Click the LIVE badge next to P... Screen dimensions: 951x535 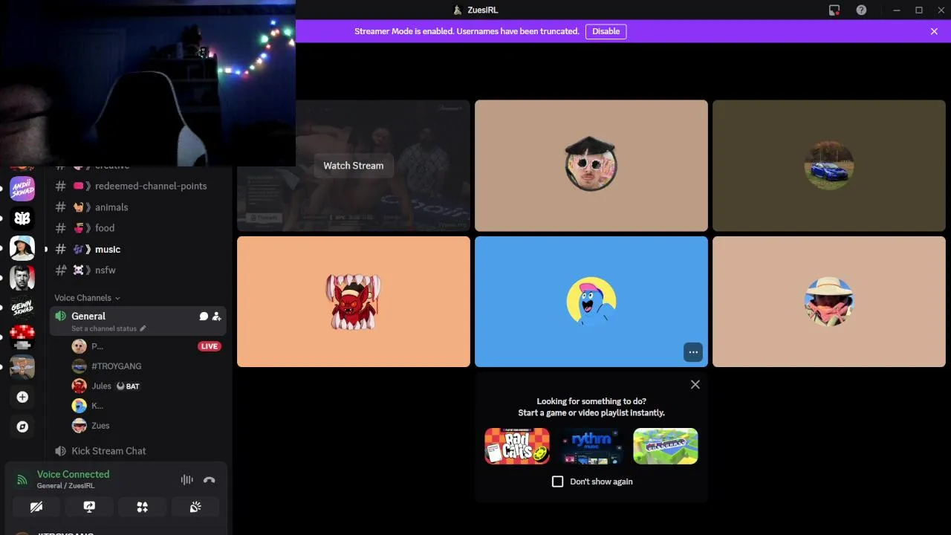pos(210,346)
